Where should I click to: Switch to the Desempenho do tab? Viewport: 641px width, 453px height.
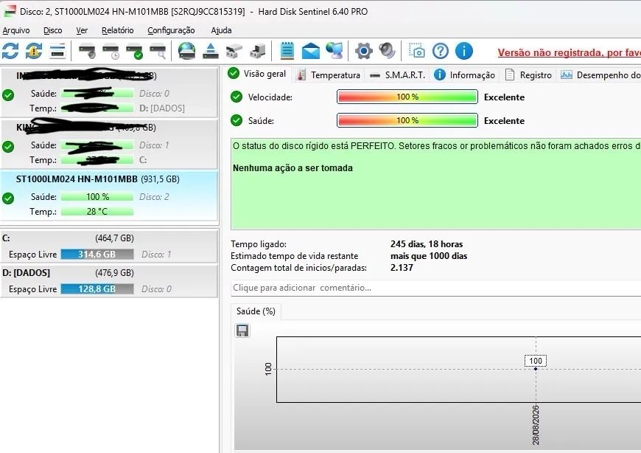[600, 75]
